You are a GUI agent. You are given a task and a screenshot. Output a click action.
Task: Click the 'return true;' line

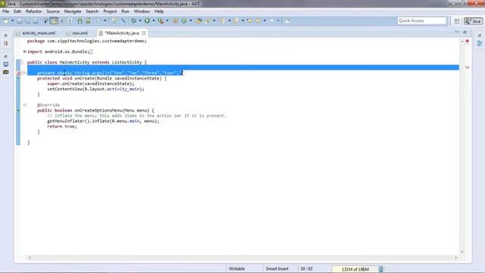tap(62, 127)
